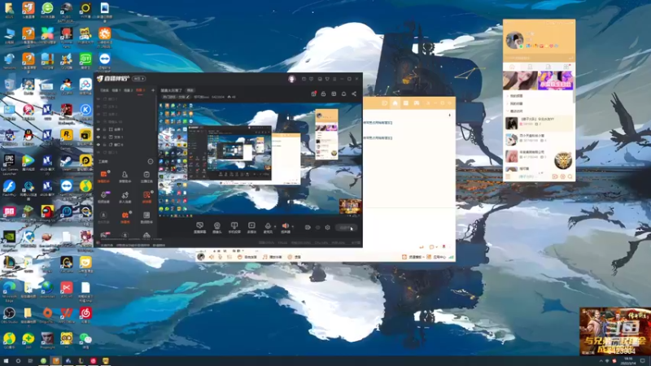Expand the first group in YY contact tree

point(508,96)
